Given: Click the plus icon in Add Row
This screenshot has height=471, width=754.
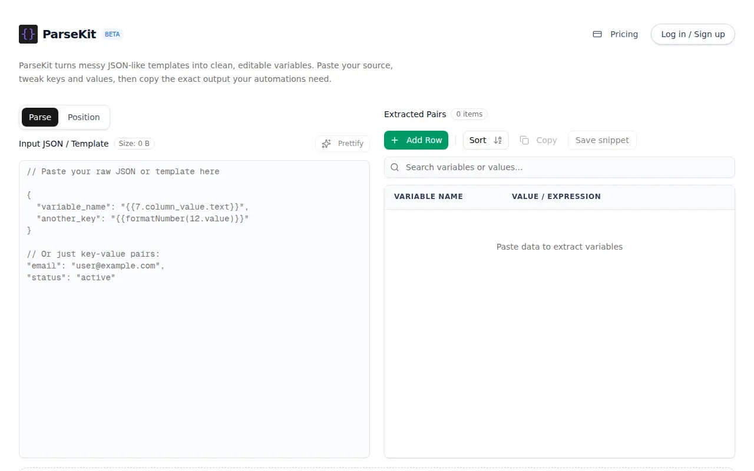Looking at the screenshot, I should pos(395,140).
